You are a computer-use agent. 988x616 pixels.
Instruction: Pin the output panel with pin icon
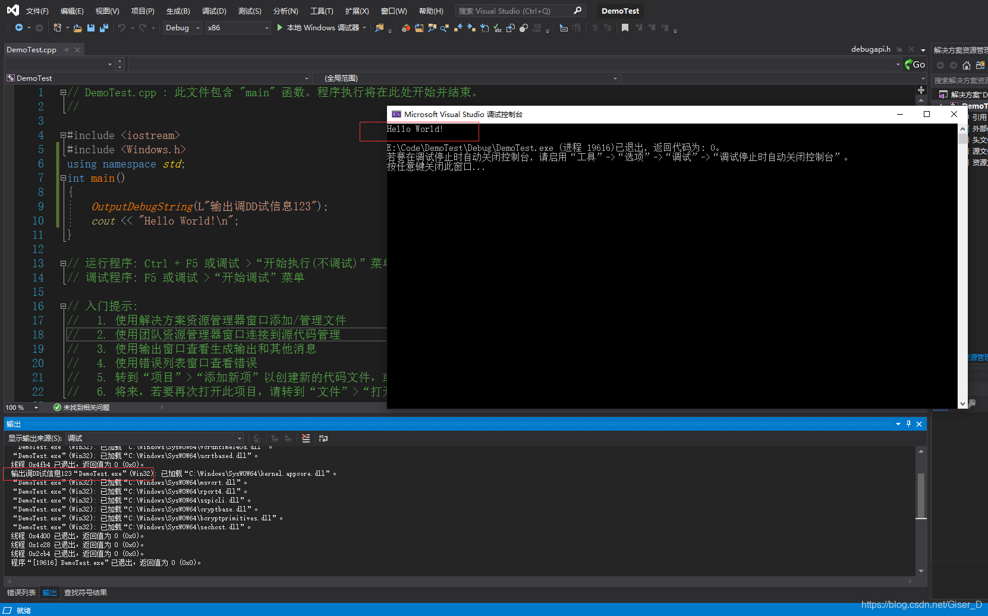click(908, 424)
